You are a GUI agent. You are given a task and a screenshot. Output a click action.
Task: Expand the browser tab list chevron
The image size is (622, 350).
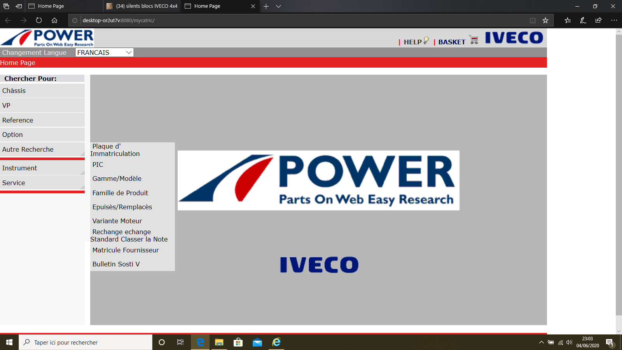click(278, 6)
